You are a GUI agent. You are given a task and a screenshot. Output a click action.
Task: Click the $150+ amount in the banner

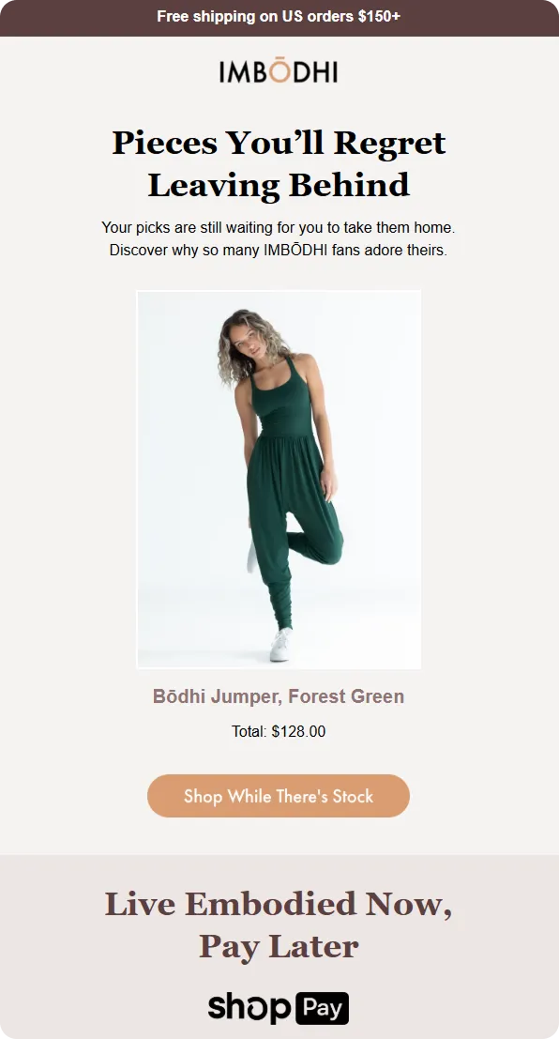379,17
